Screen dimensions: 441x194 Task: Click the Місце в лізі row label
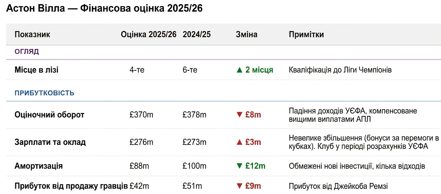click(36, 70)
